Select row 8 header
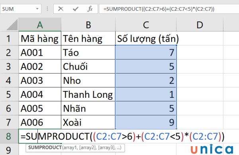239x155 pixels. pos(9,136)
